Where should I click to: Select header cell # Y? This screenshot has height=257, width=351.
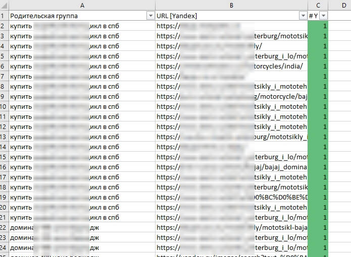coord(318,16)
